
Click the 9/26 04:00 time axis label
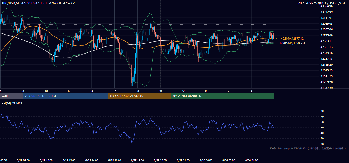point(251,161)
